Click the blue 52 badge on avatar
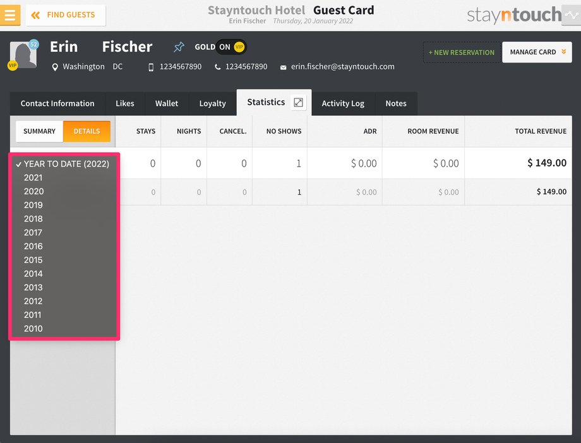The height and width of the screenshot is (443, 581). [x=33, y=44]
